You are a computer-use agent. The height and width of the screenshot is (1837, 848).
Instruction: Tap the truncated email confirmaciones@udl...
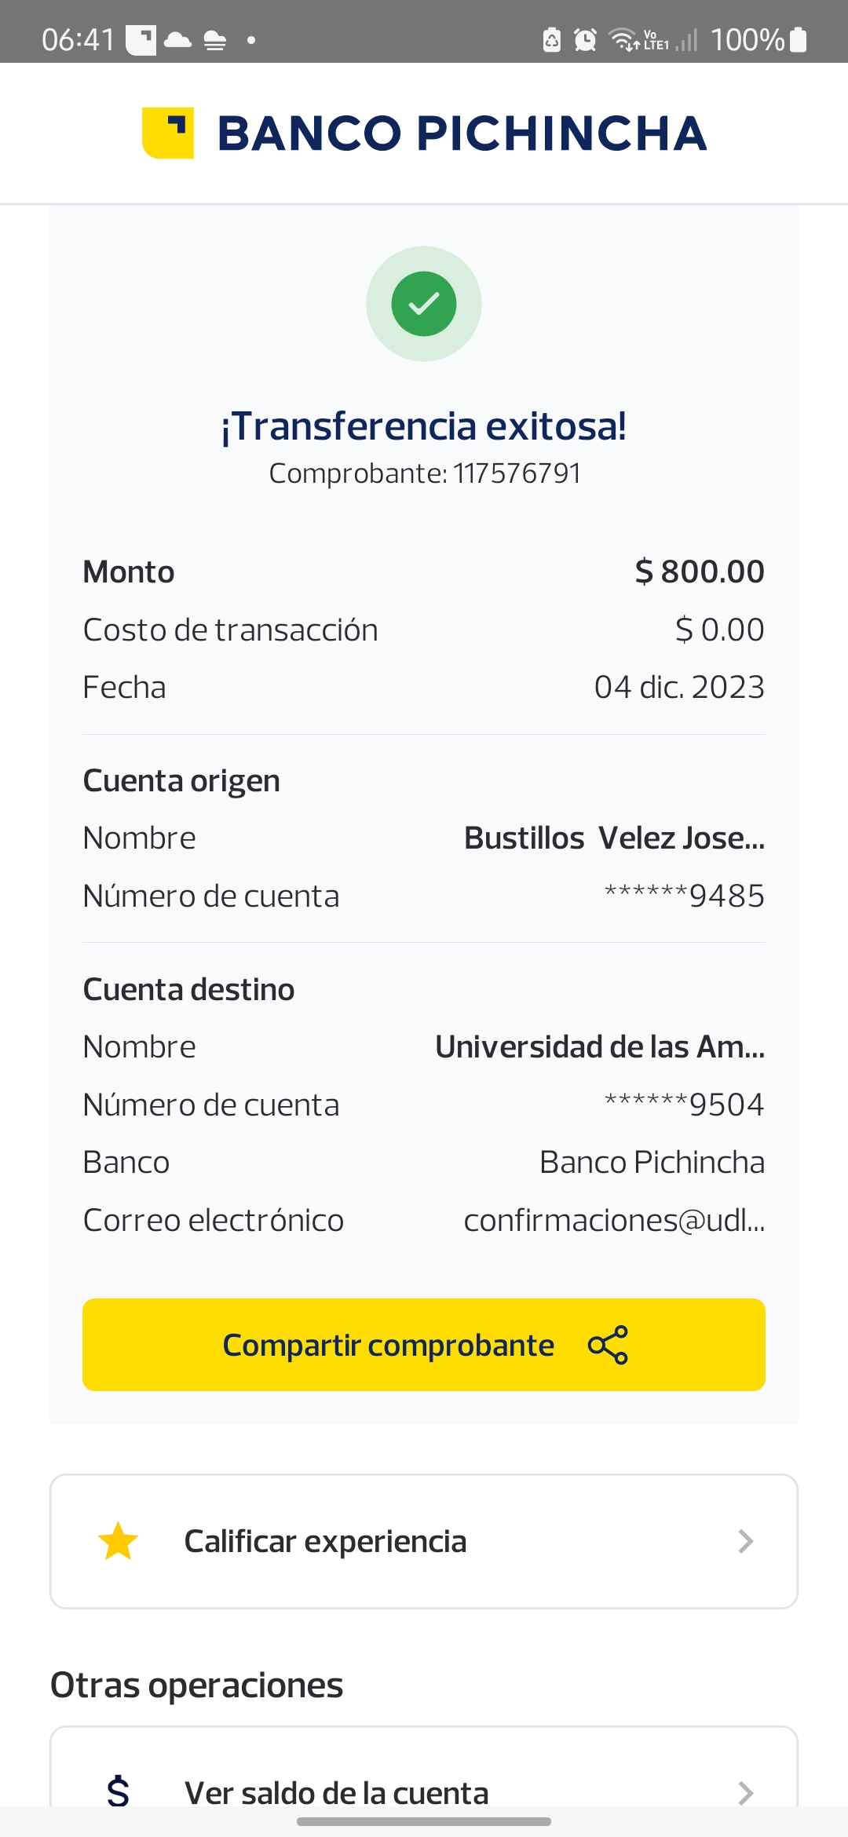click(x=614, y=1220)
